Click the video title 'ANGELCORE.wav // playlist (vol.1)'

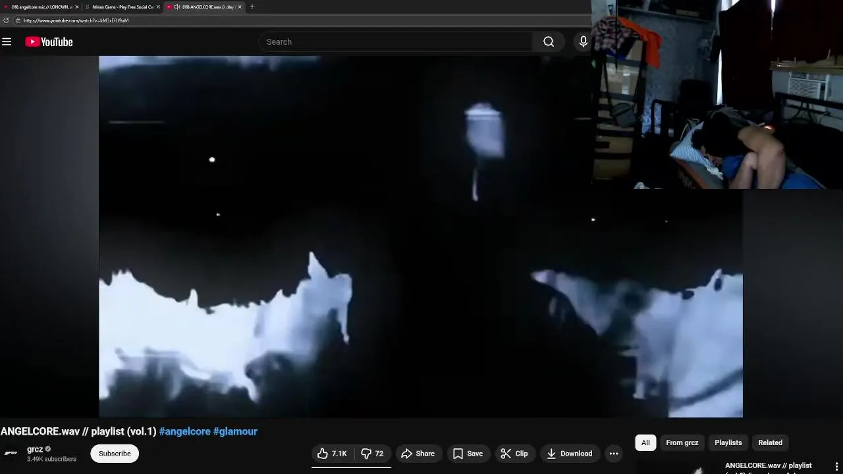(x=78, y=432)
